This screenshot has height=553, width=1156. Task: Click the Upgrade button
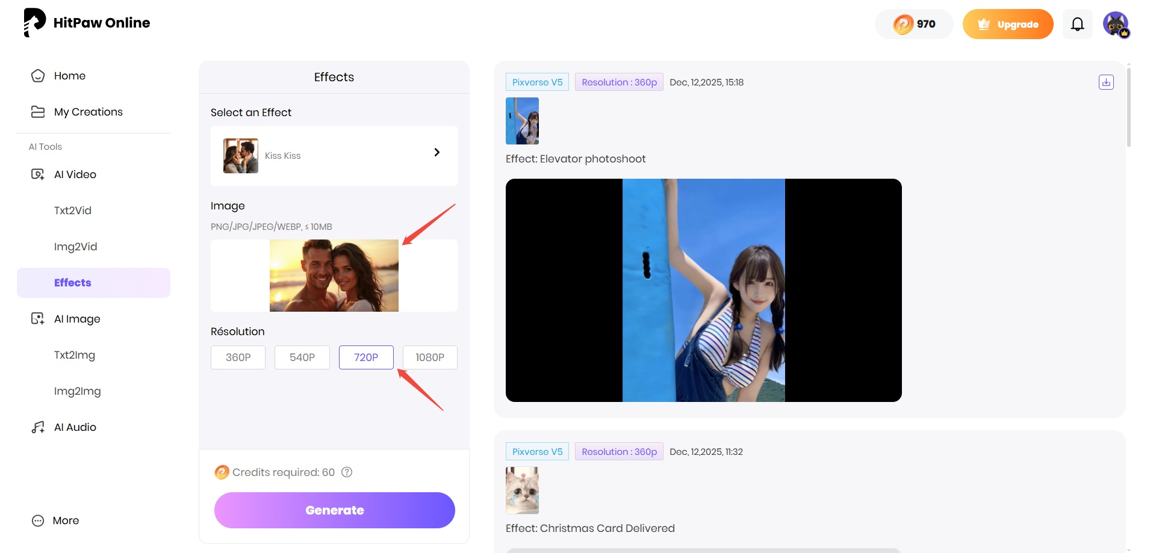click(x=1008, y=24)
